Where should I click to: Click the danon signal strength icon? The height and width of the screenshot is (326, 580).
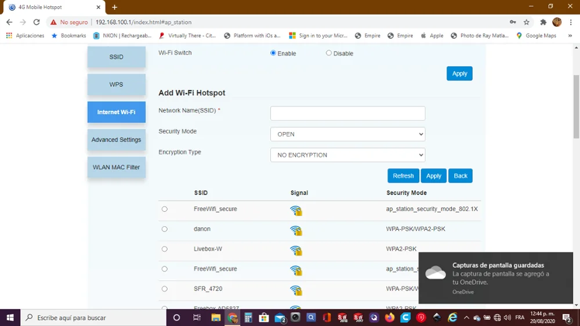(296, 230)
